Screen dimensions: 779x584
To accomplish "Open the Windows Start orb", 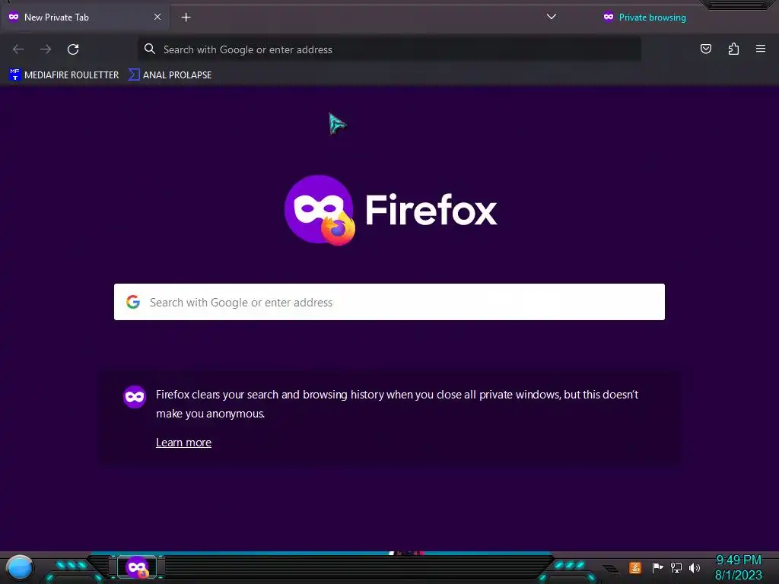I will pos(20,568).
